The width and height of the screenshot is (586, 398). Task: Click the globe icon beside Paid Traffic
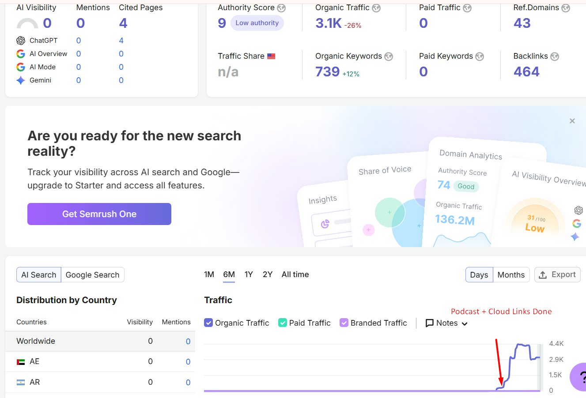[x=467, y=8]
